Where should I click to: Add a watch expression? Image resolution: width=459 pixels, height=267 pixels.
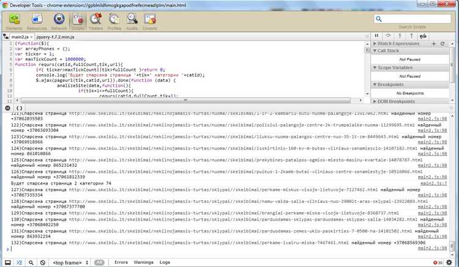point(433,43)
